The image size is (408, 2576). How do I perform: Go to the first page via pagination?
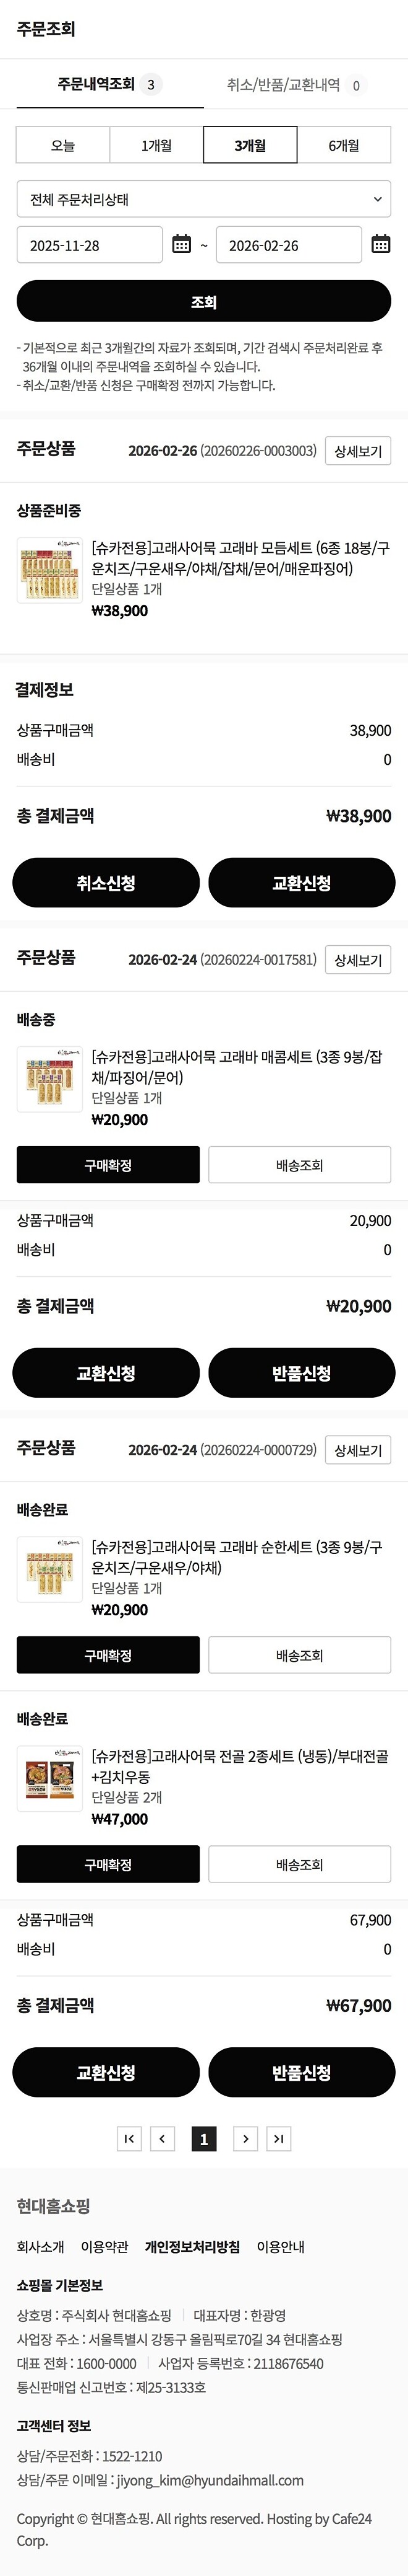point(128,2139)
